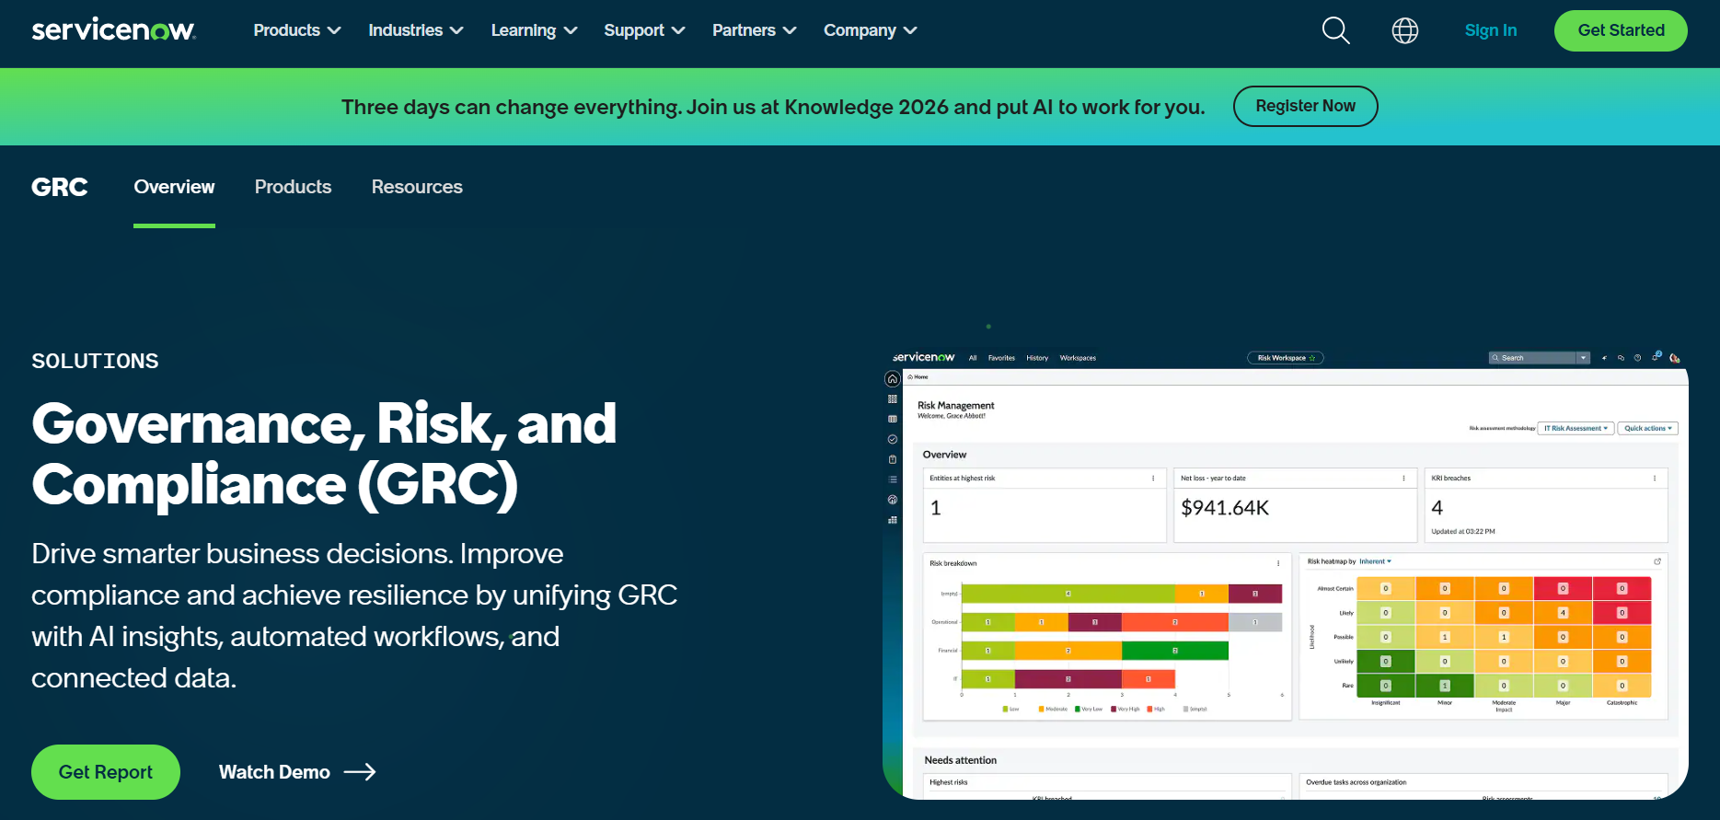Click the home icon in dashboard sidebar
The width and height of the screenshot is (1720, 820).
coord(892,379)
